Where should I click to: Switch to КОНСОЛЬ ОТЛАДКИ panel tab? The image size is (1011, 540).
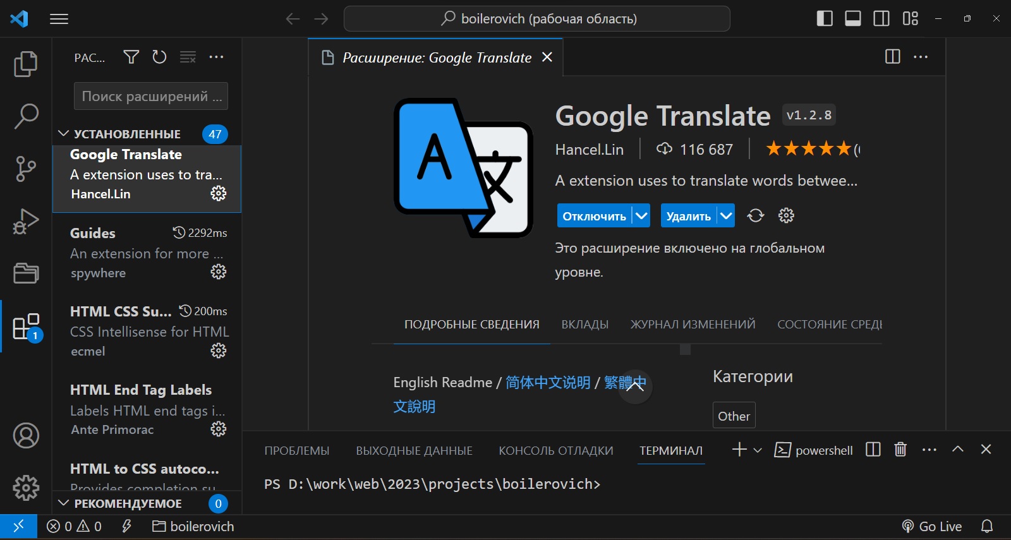(x=556, y=450)
